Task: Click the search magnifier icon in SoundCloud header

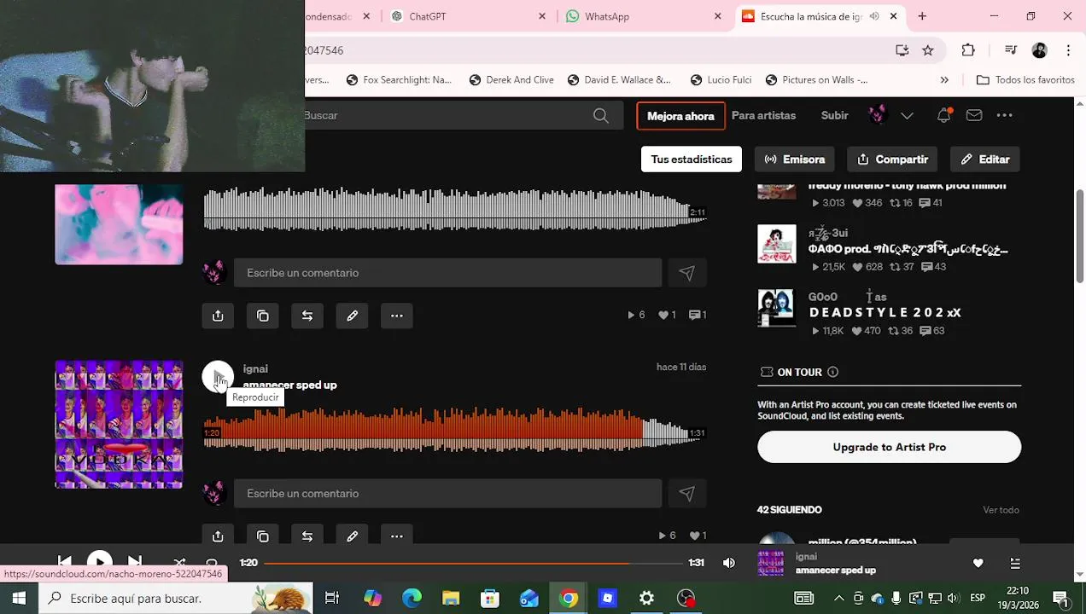Action: point(601,116)
